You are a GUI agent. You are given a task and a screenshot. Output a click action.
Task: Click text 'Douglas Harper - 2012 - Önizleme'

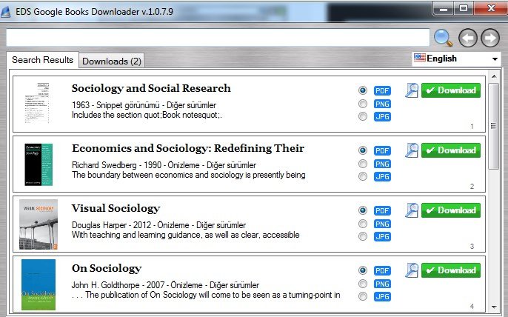pos(130,225)
